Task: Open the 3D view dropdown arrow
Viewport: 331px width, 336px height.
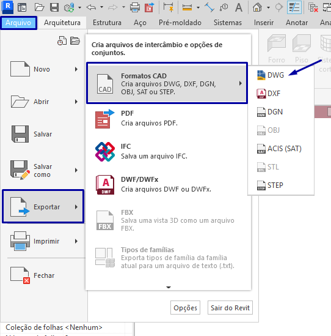Action: tap(268, 8)
